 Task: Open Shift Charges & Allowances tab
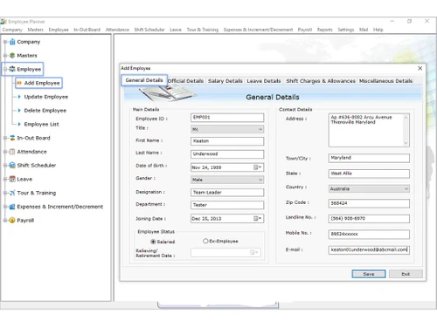tap(321, 81)
